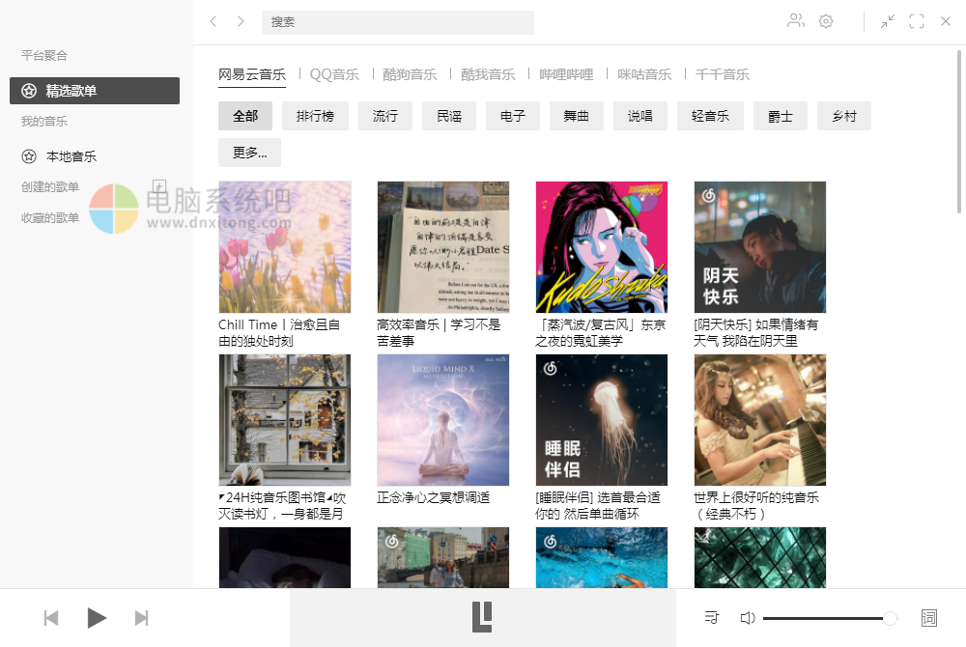Viewport: 966px width, 647px height.
Task: Click the 世界上很好听的纯音乐 title text
Action: point(756,505)
